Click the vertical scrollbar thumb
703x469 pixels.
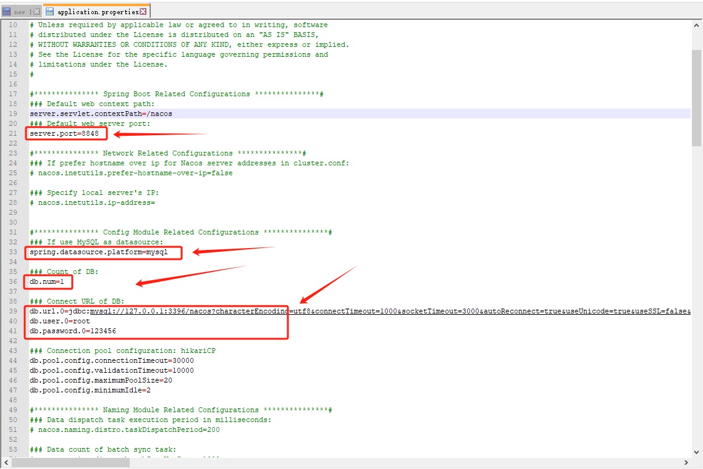[696, 98]
